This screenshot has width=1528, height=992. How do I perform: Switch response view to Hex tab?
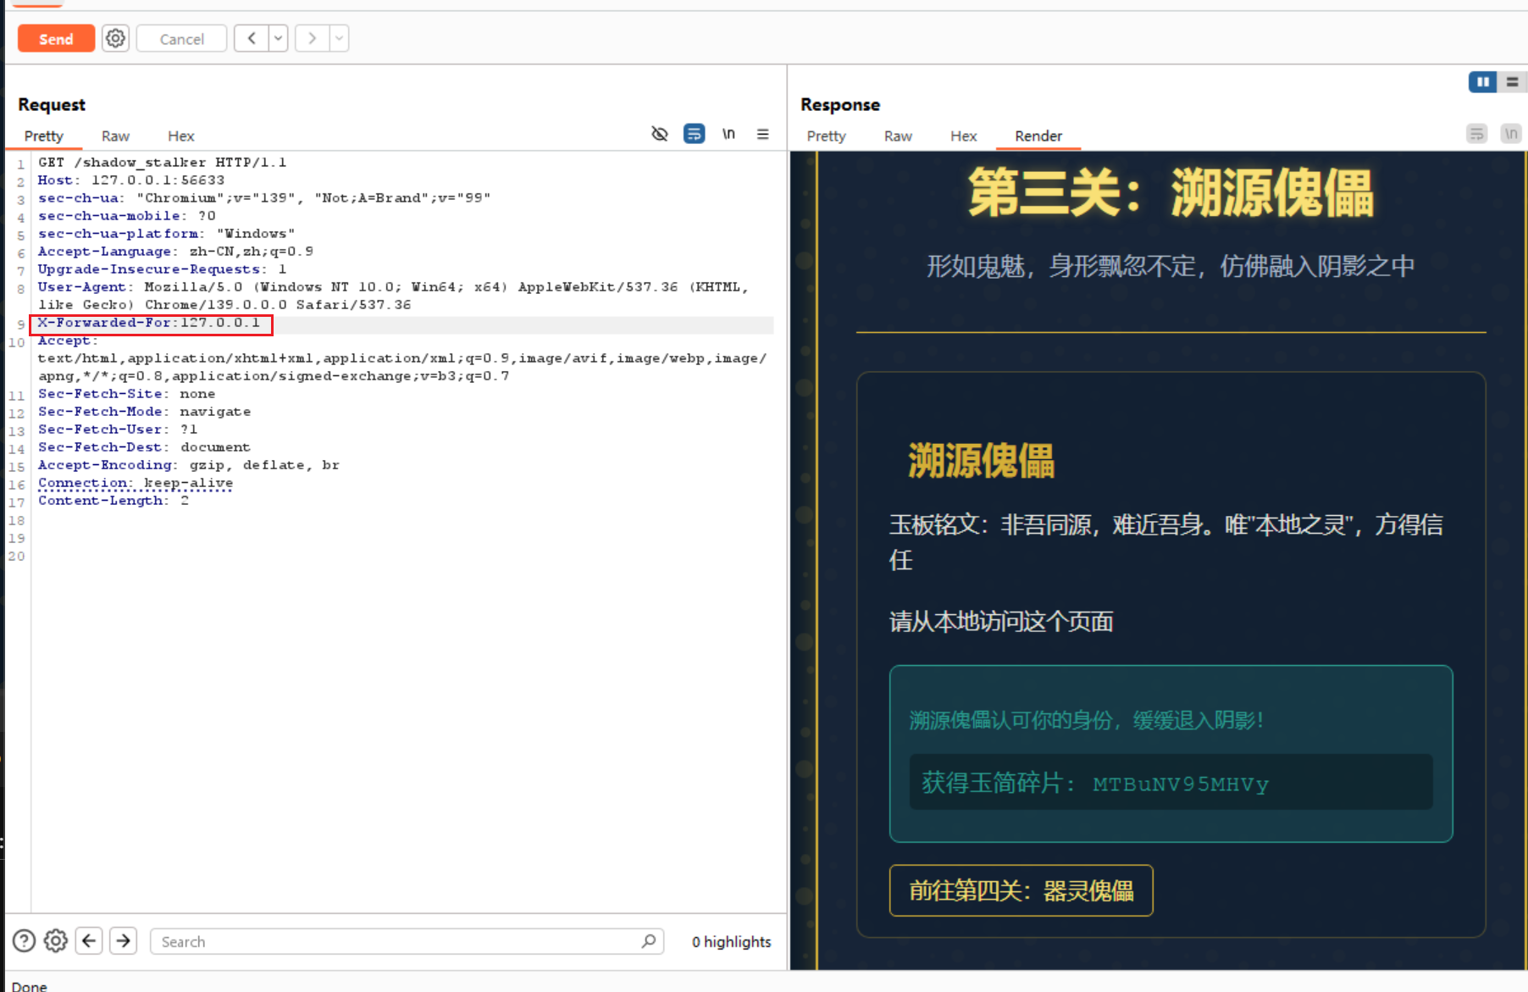pyautogui.click(x=963, y=136)
